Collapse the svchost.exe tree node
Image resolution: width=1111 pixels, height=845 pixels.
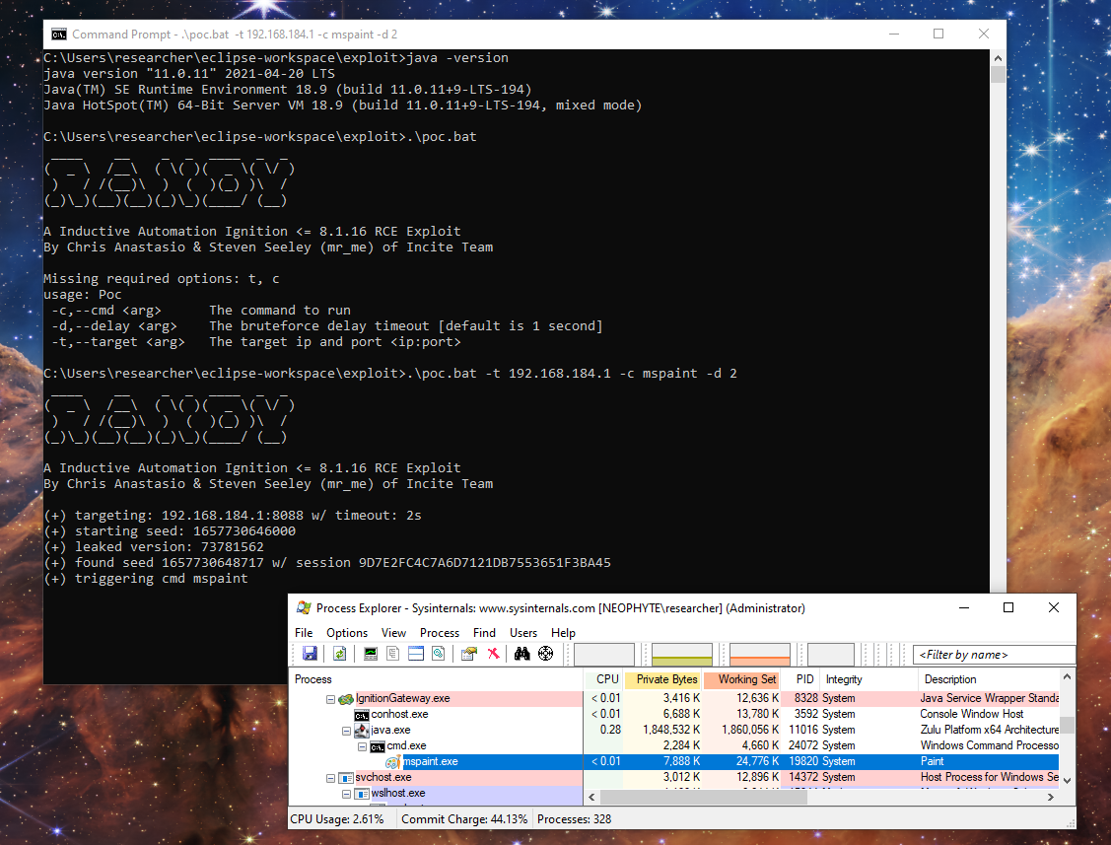coord(330,778)
